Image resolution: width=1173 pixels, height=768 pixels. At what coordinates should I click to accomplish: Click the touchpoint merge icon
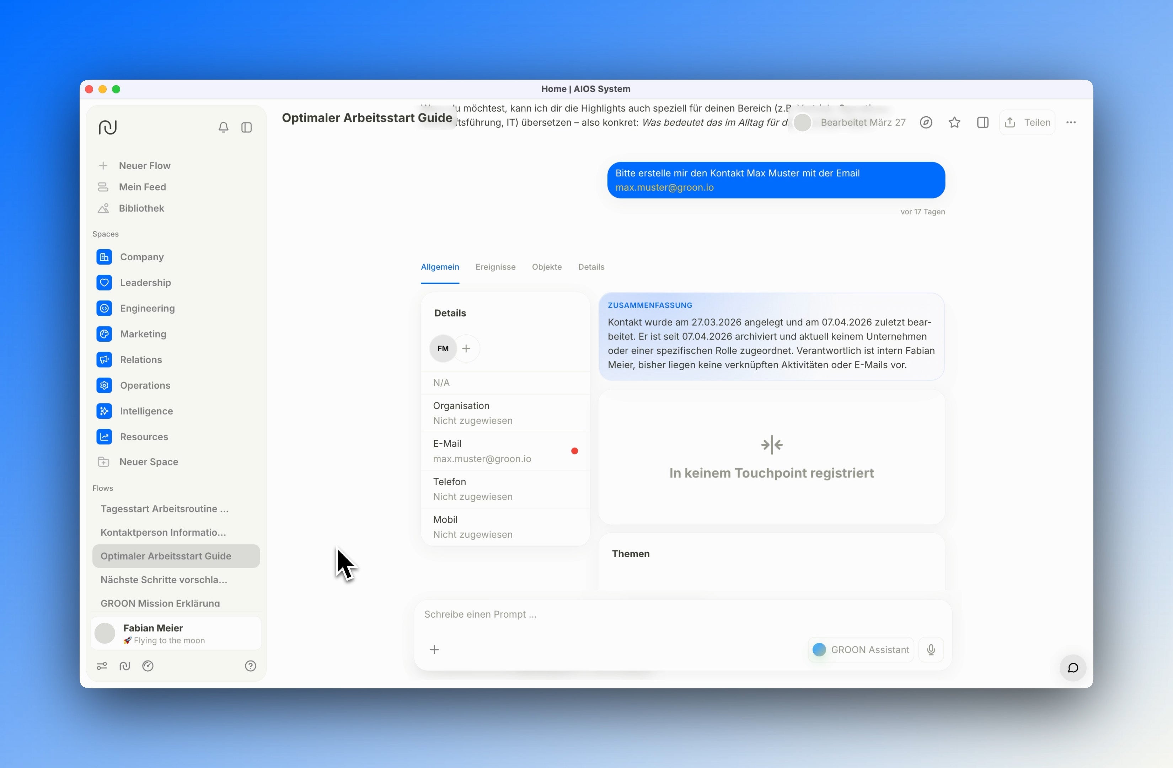[x=771, y=445]
